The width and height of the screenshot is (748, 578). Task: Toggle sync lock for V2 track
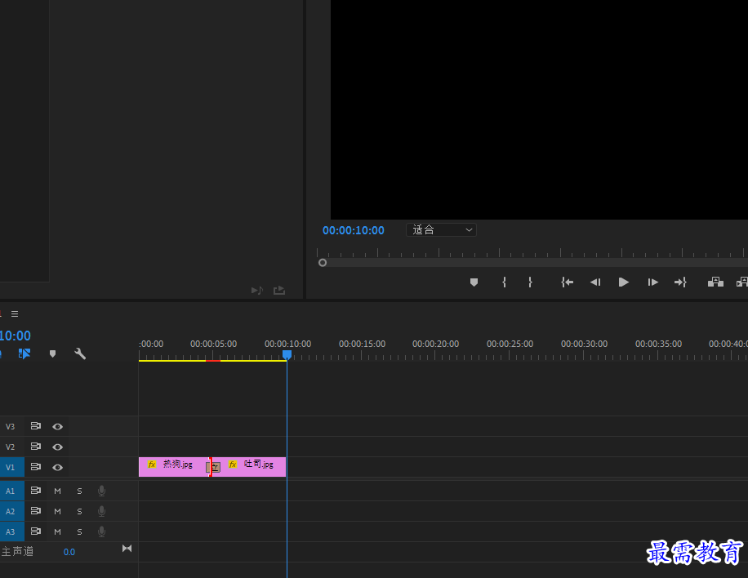(x=36, y=447)
